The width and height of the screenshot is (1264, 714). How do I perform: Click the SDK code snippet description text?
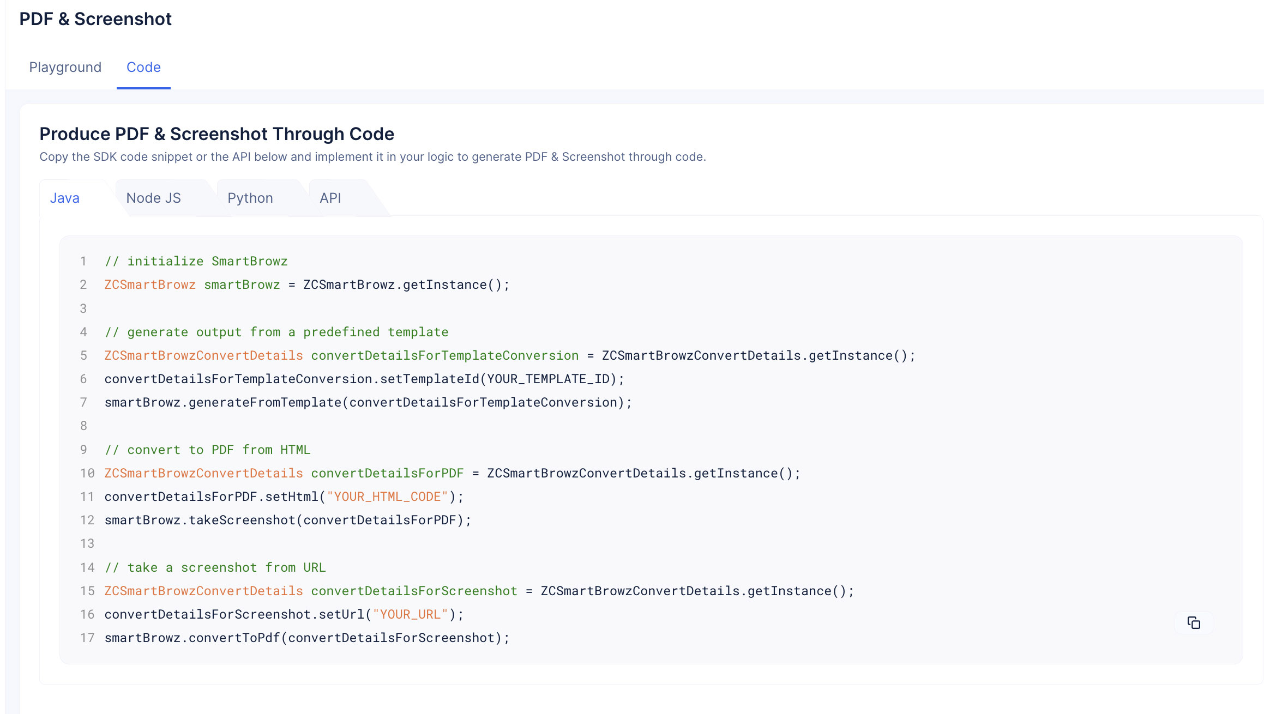pyautogui.click(x=372, y=157)
